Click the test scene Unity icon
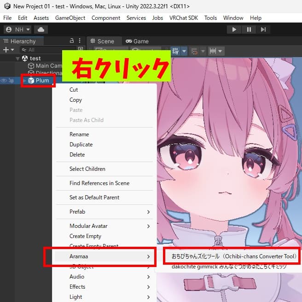Viewport: 302px width, 302px height. [x=25, y=58]
